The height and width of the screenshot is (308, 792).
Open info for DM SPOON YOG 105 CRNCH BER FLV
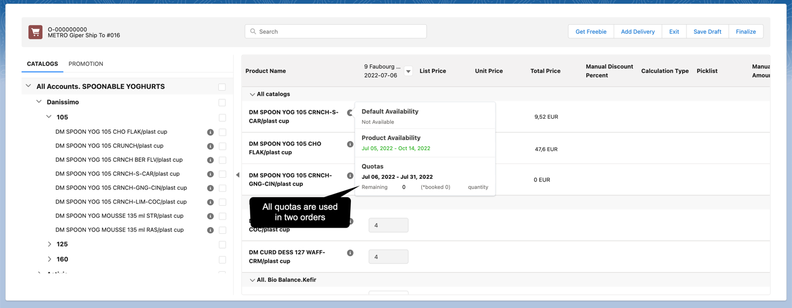tap(210, 160)
